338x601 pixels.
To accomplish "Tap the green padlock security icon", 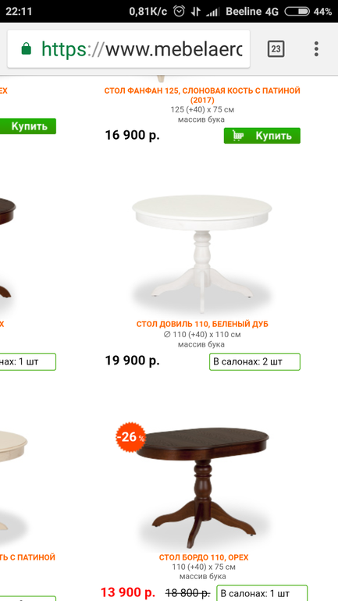I will point(26,48).
